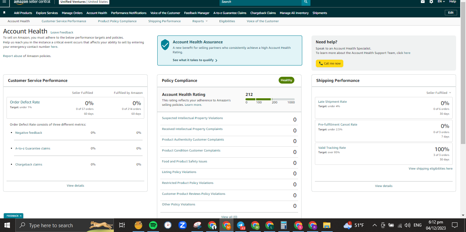Open the Wi-Fi network icon

coord(400,225)
